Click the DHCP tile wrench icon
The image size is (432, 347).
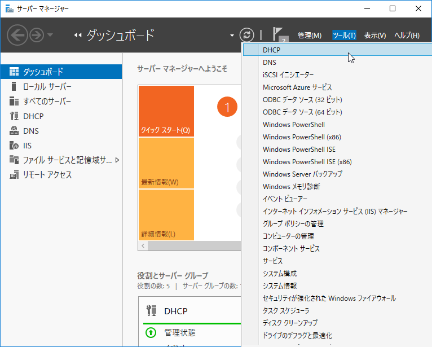pos(152,311)
